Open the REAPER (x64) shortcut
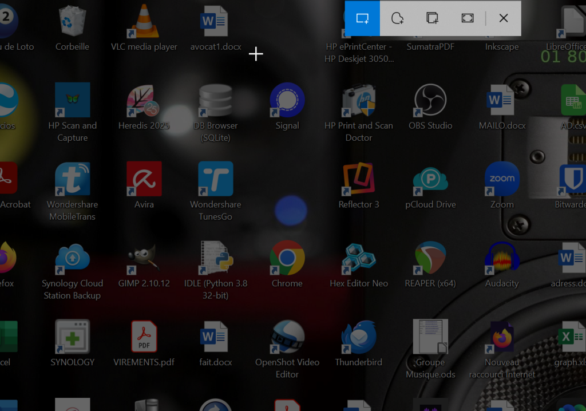This screenshot has height=411, width=586. click(430, 258)
